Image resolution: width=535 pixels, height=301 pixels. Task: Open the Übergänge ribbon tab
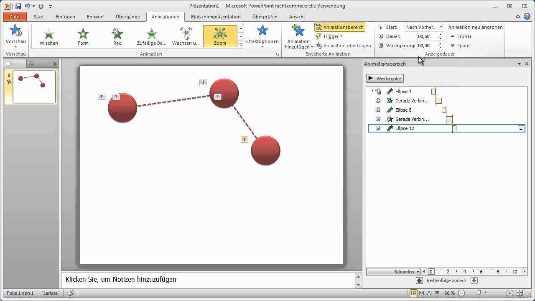(127, 17)
